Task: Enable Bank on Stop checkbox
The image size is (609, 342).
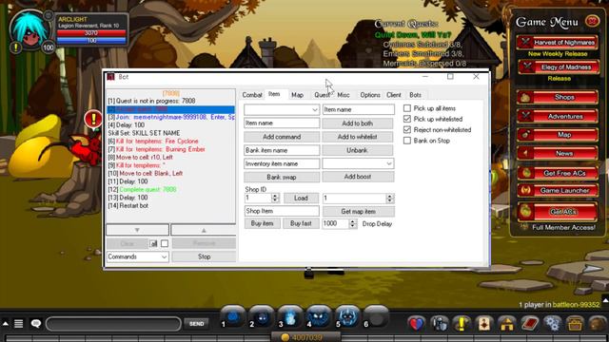Action: (x=407, y=141)
